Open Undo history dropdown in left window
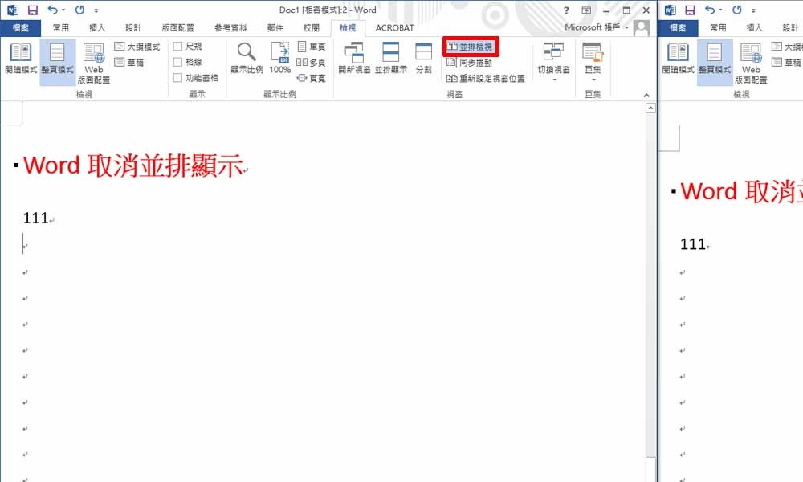803x482 pixels. [x=63, y=10]
